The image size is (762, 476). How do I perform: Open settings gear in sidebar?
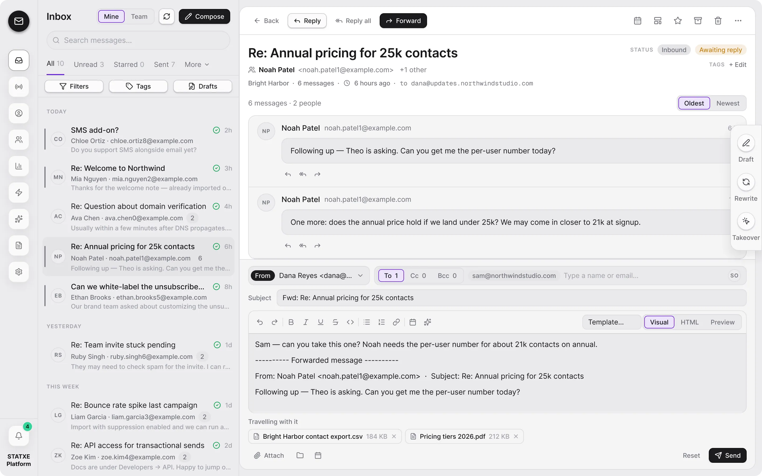point(19,272)
